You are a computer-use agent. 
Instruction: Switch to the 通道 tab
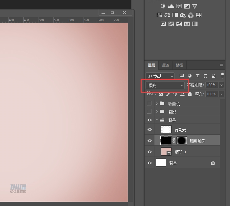[165, 65]
